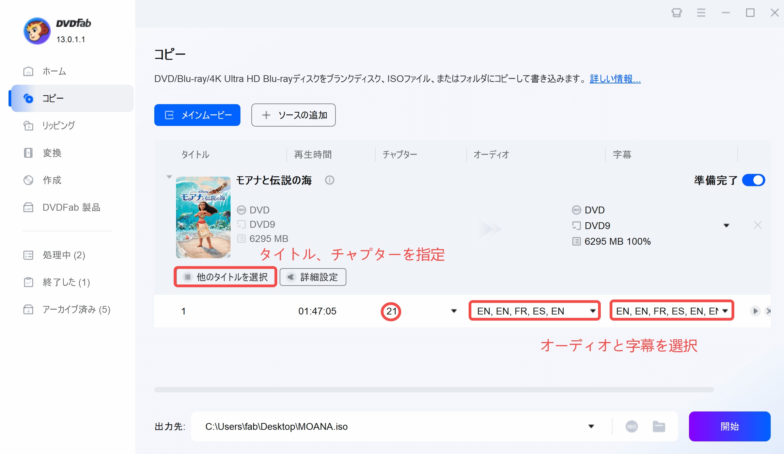Click the アーカイブ済み box icon
This screenshot has width=784, height=454.
(x=28, y=309)
